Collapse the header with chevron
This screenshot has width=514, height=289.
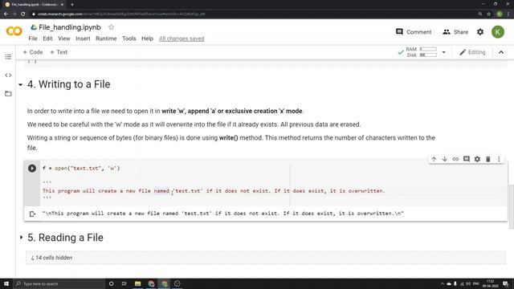tap(501, 52)
